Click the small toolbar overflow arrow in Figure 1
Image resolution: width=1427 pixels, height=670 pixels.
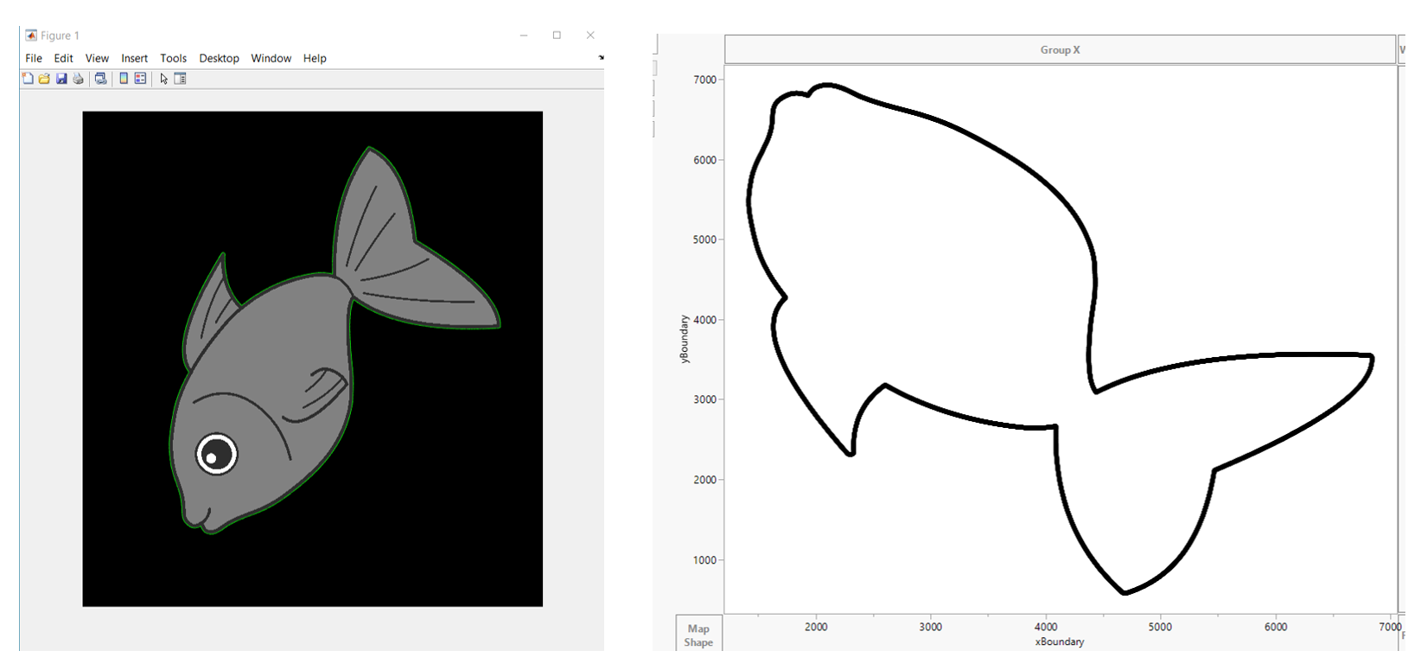point(601,58)
